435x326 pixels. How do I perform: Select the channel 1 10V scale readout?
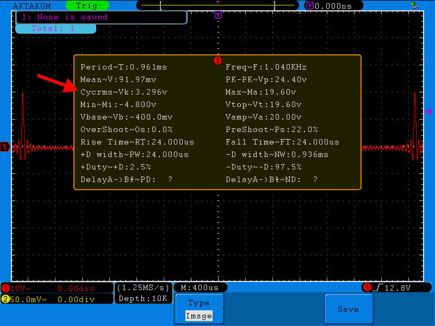pyautogui.click(x=20, y=289)
